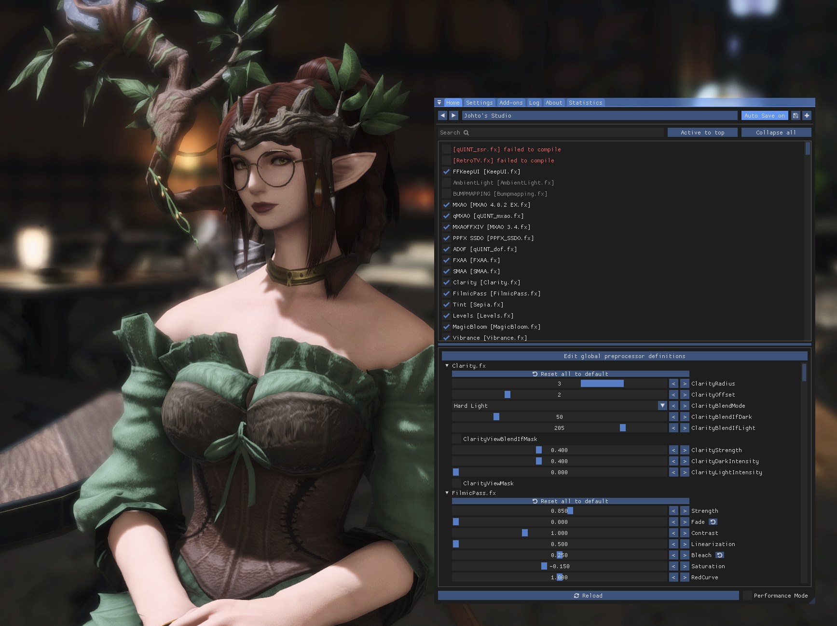Open the Settings tab

(x=480, y=103)
